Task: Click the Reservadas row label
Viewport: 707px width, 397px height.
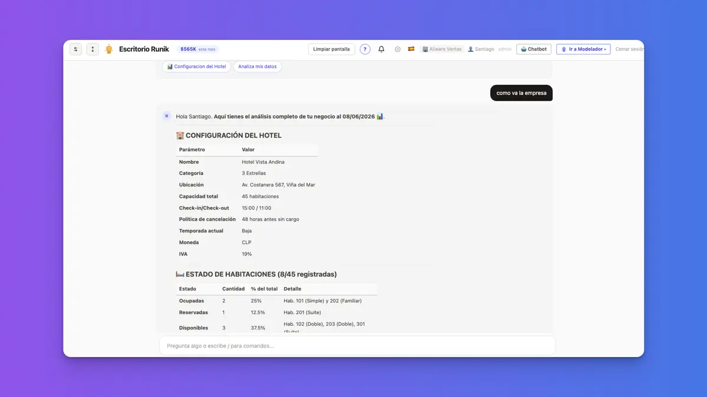Action: point(194,312)
